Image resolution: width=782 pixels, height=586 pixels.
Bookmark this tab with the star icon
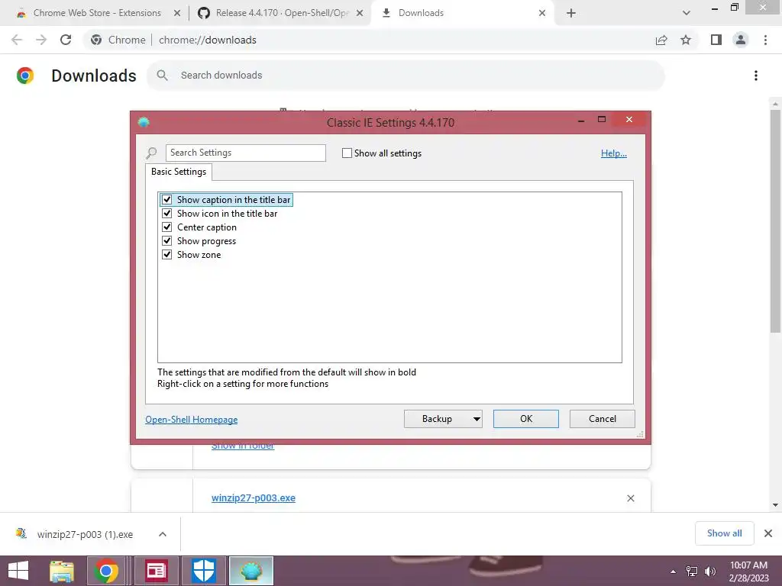click(686, 40)
